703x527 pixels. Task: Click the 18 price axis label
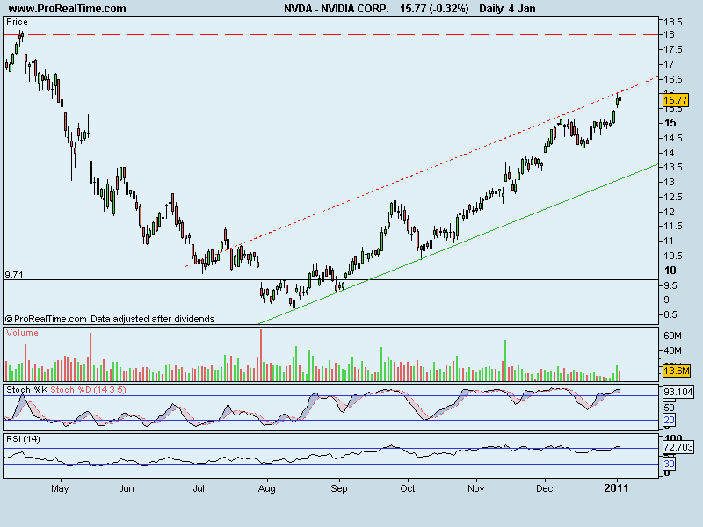tap(670, 35)
